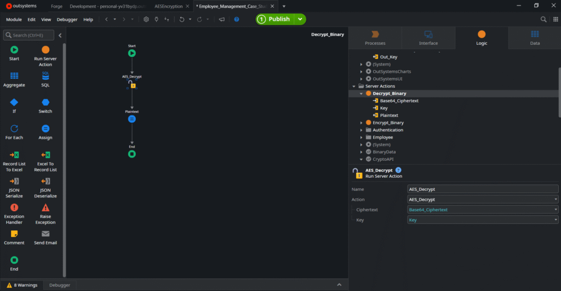Viewport: 561px width, 291px height.
Task: Open the bottom Debugger tab
Action: pyautogui.click(x=59, y=285)
